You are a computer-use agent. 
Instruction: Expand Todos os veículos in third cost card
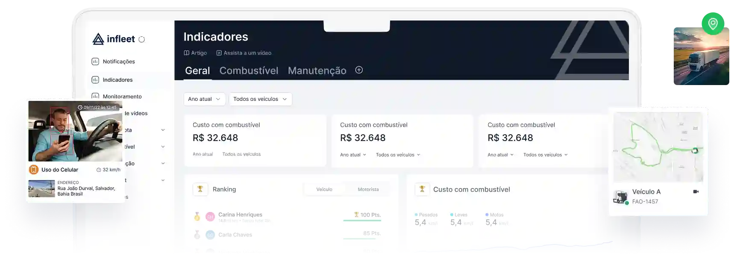545,155
